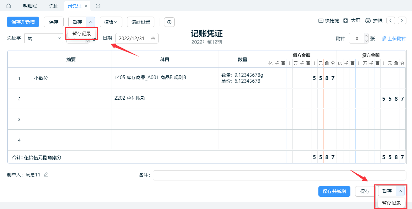Click row number 1 in voucher table
The height and width of the screenshot is (209, 412).
pos(19,78)
